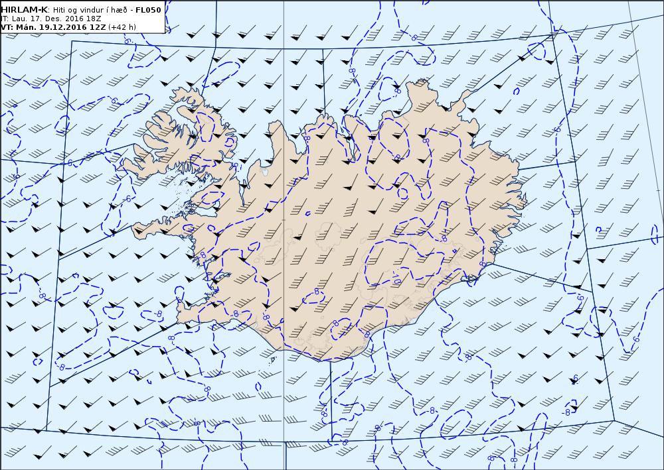This screenshot has height=470, width=664.
Task: Click the HIRLAM-K model name in title box
Action: (25, 10)
